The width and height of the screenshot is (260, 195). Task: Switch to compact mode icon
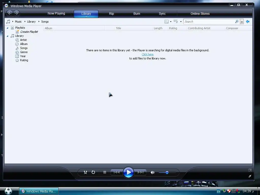click(250, 176)
